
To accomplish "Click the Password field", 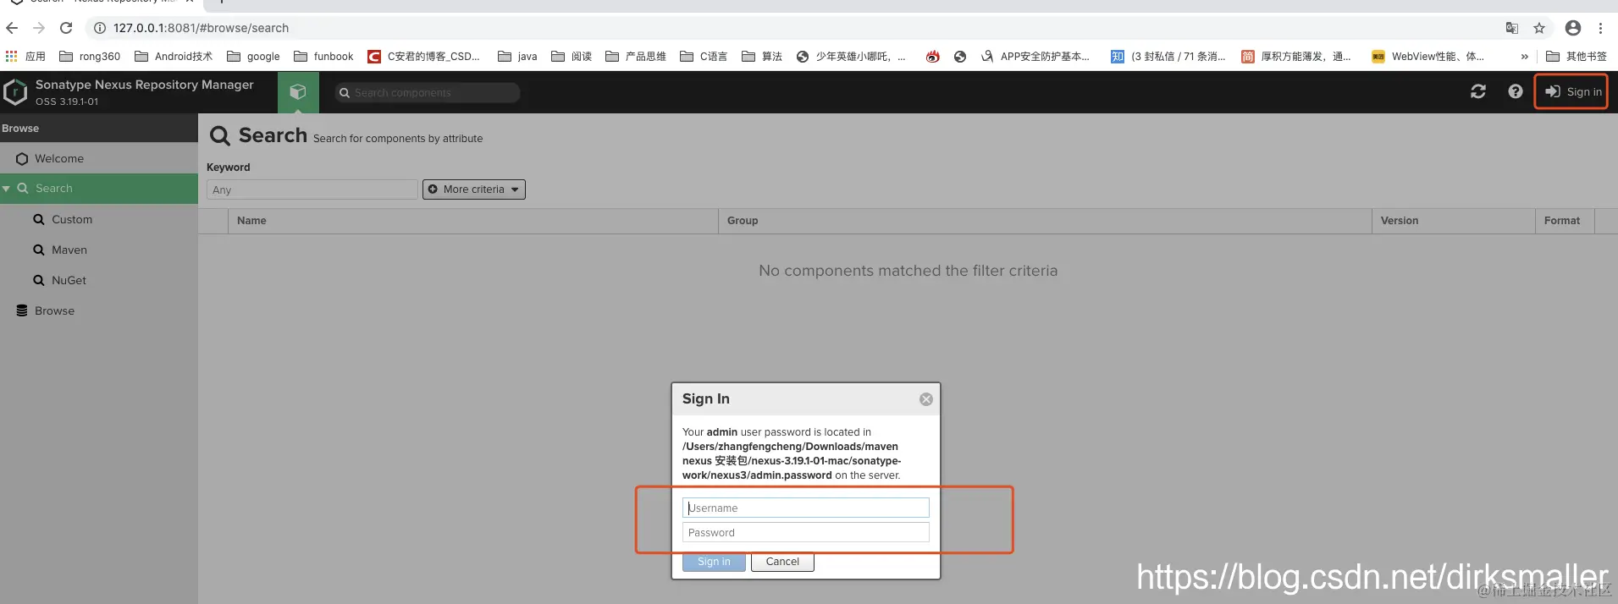I will click(806, 532).
